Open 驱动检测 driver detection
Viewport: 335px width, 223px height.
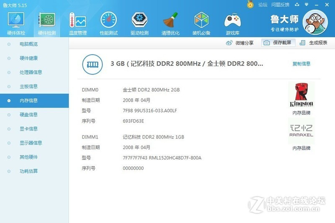pos(139,23)
